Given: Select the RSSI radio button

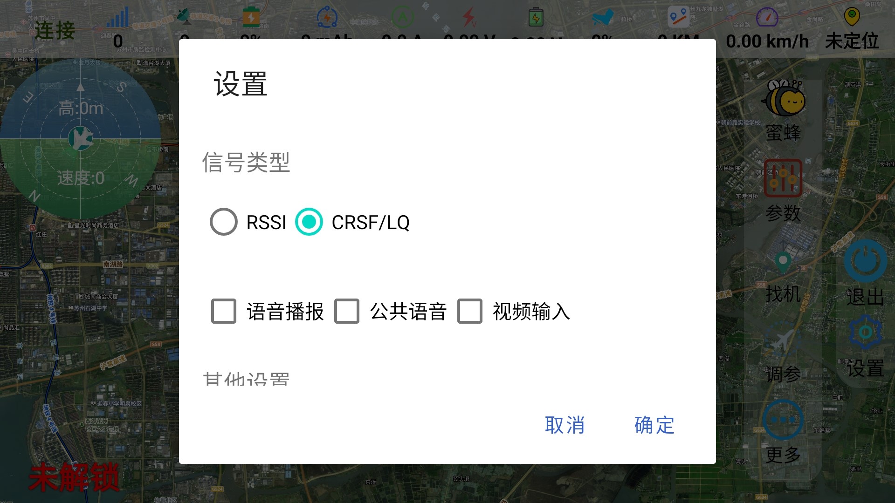Looking at the screenshot, I should (224, 222).
